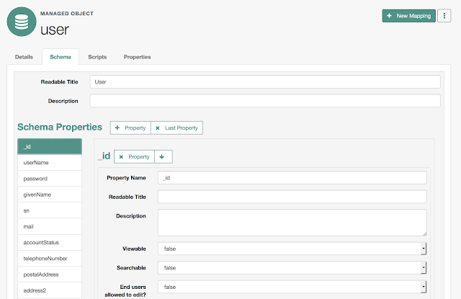Click the object Description input field
This screenshot has width=461, height=299.
[x=265, y=101]
